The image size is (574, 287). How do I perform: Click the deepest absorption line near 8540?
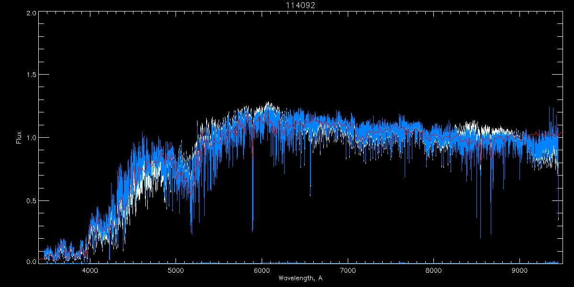480,237
